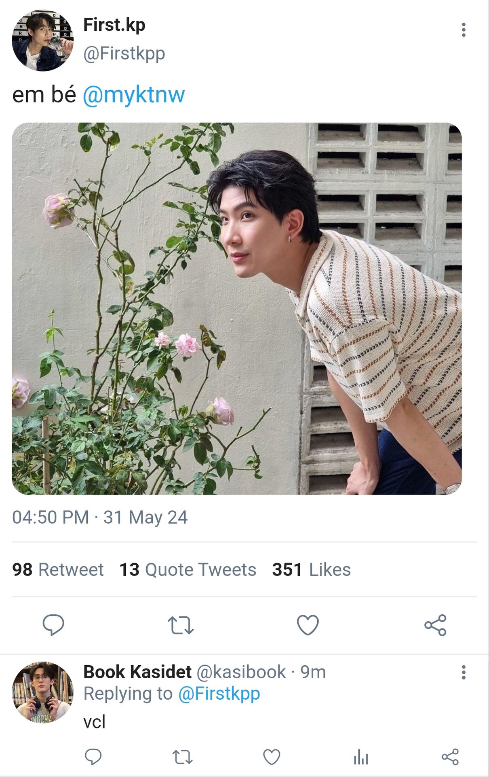The width and height of the screenshot is (489, 777).
Task: Open the @myktnw mention link
Action: click(x=134, y=95)
